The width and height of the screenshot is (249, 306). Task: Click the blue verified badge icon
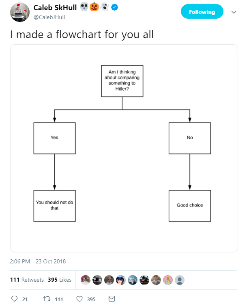114,7
